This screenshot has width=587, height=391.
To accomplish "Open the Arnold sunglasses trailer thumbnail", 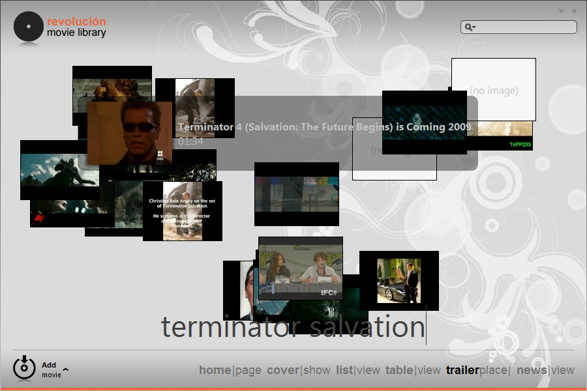I will 130,133.
